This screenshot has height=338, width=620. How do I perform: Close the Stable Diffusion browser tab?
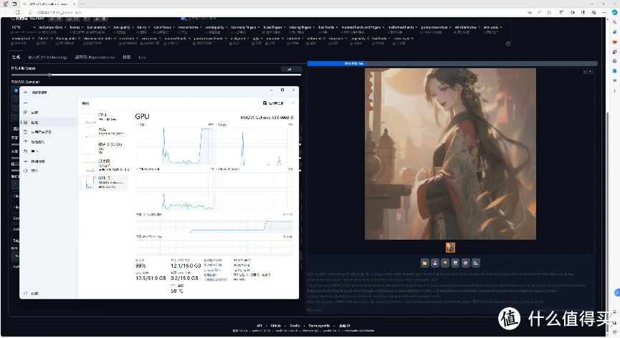click(75, 4)
